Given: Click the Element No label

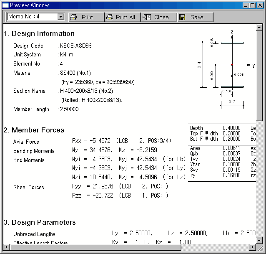Looking at the screenshot, I should 27,64.
